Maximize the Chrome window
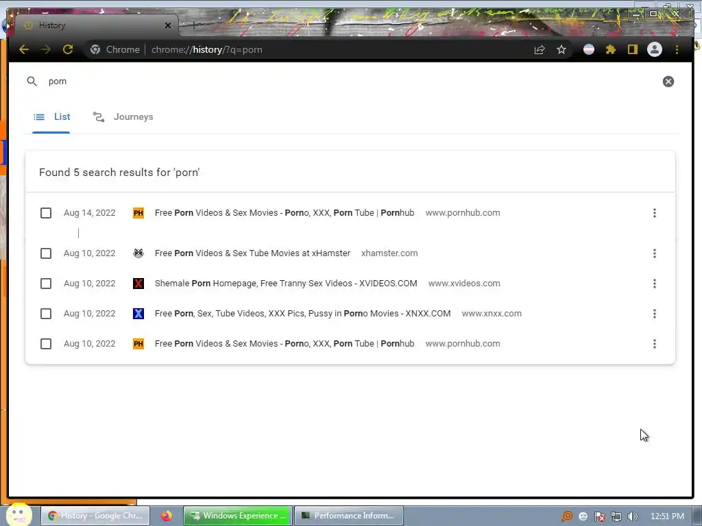Image resolution: width=702 pixels, height=526 pixels. coord(653,14)
